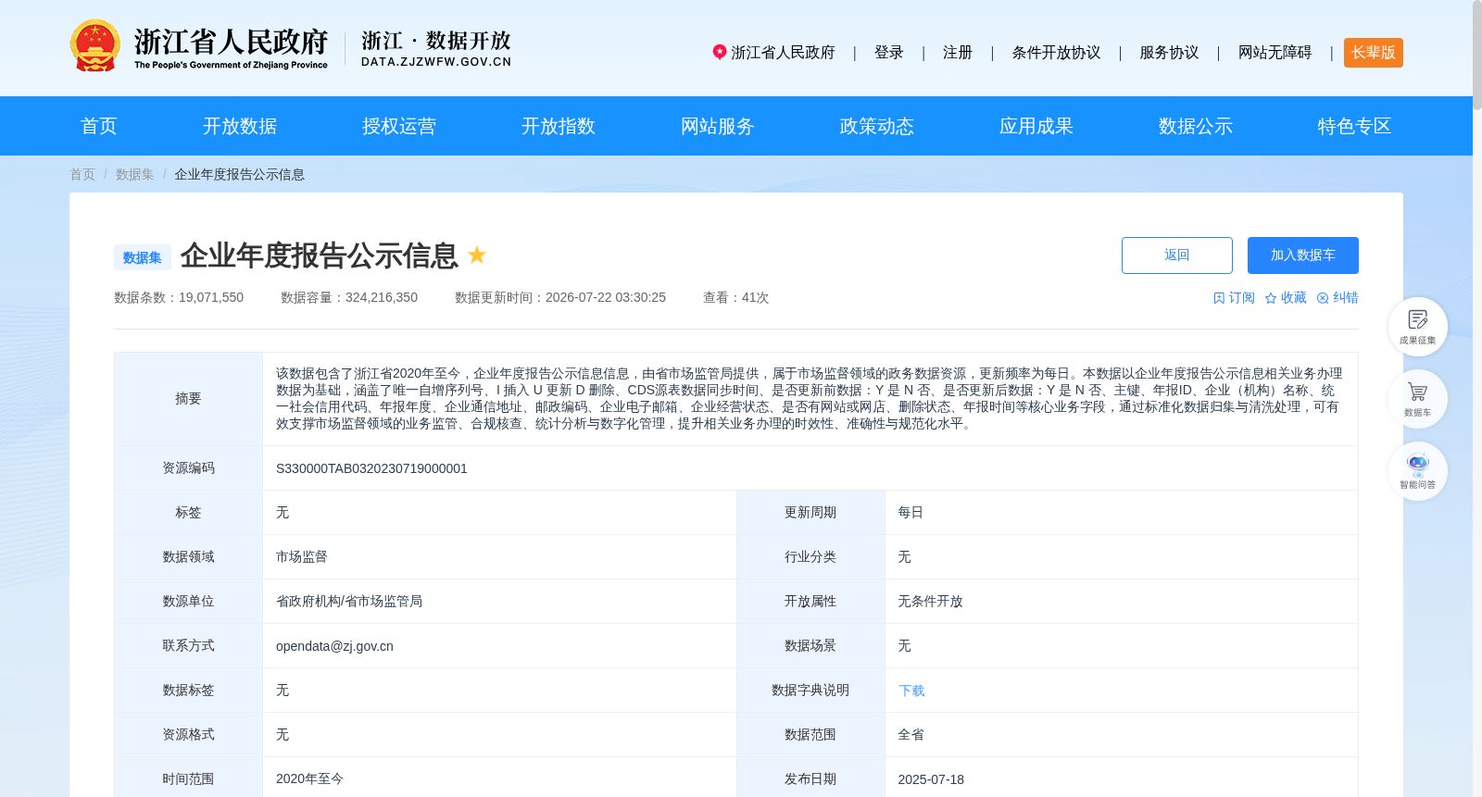
Task: Click the email opendata@zj.gov.cn
Action: tap(334, 646)
